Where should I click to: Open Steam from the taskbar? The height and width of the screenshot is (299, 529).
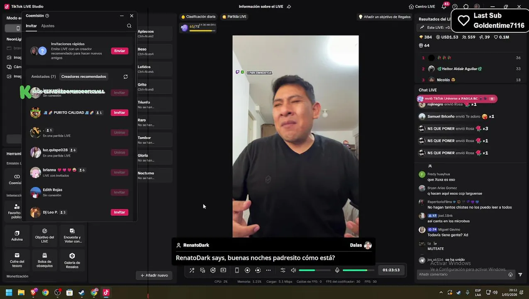[x=82, y=293]
